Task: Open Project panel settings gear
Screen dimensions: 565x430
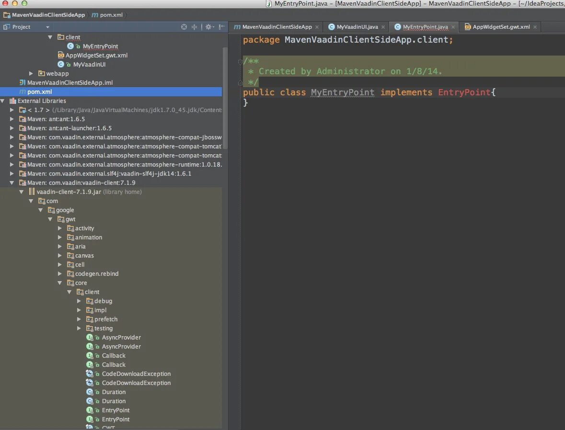Action: [x=209, y=27]
